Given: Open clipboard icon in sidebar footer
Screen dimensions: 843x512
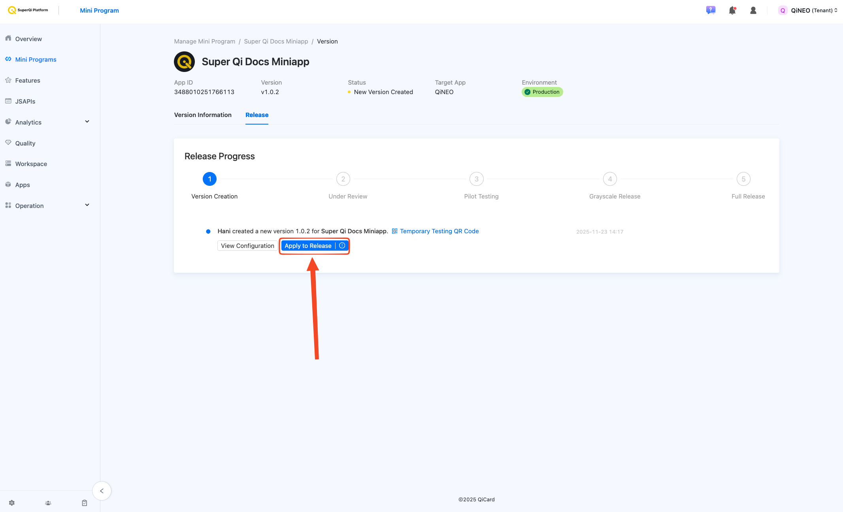Looking at the screenshot, I should pos(85,503).
